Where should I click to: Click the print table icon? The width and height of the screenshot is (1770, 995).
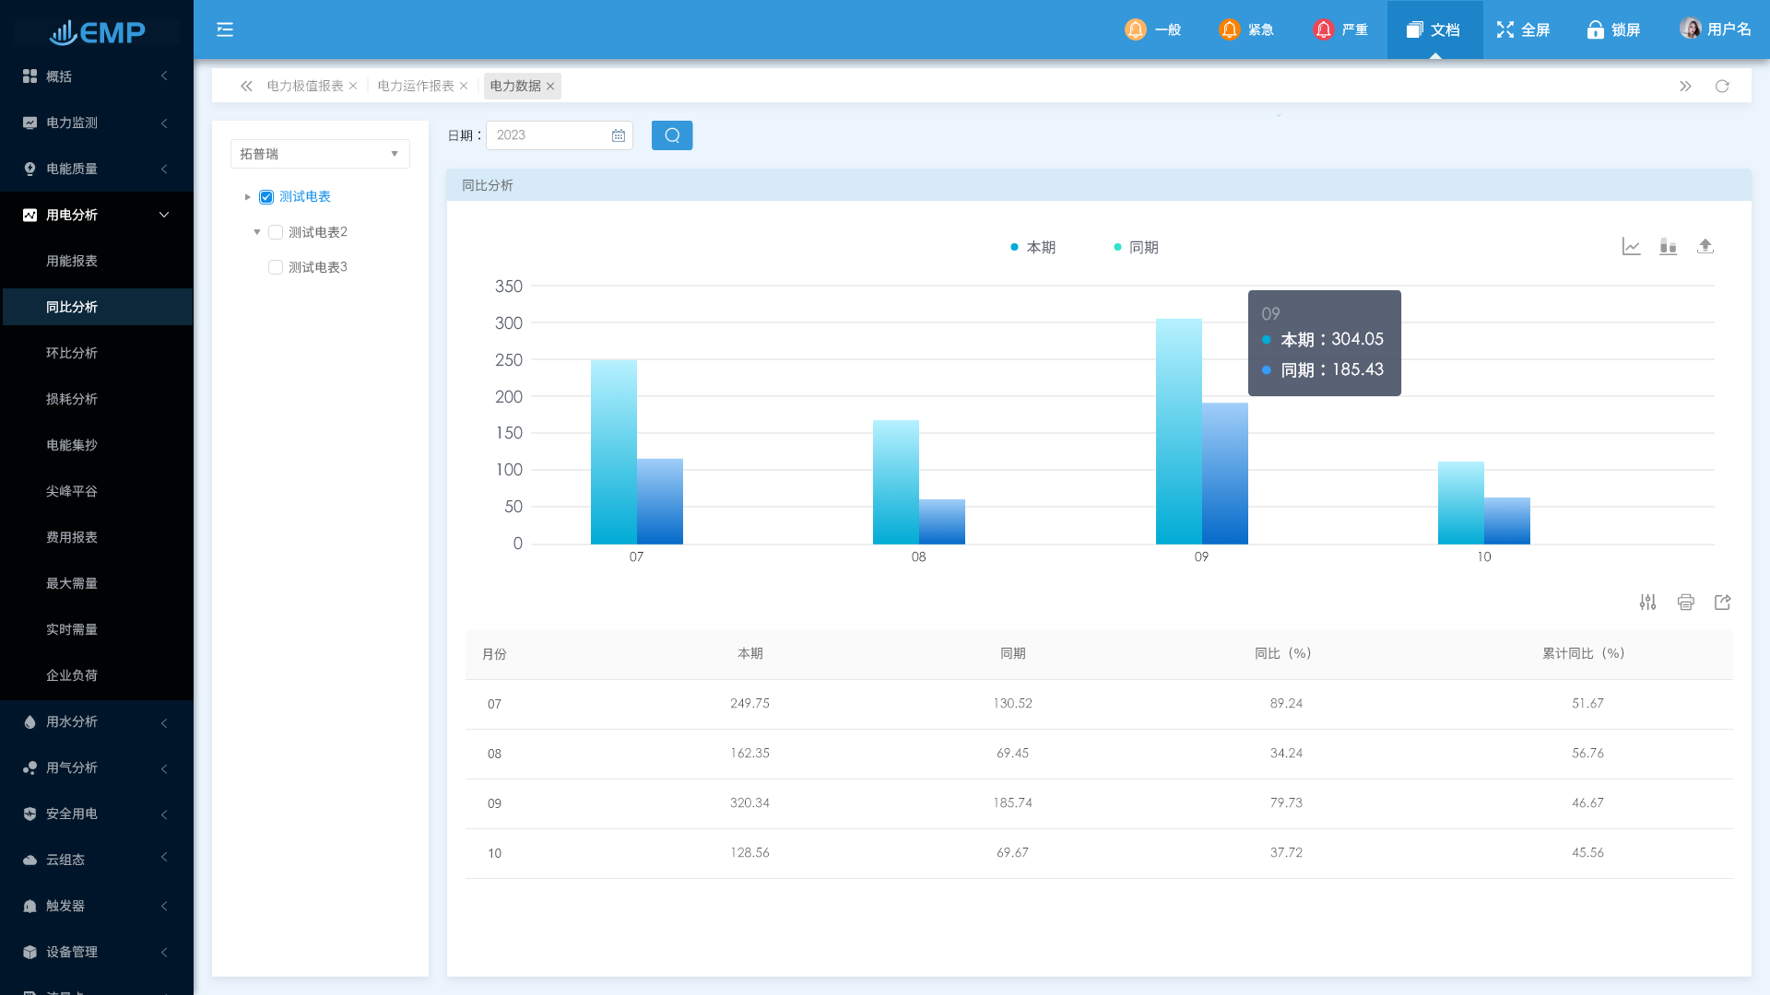1685,602
